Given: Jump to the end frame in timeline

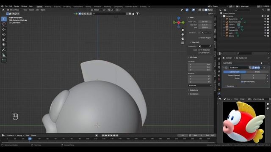Looking at the screenshot, I should coord(117,136).
